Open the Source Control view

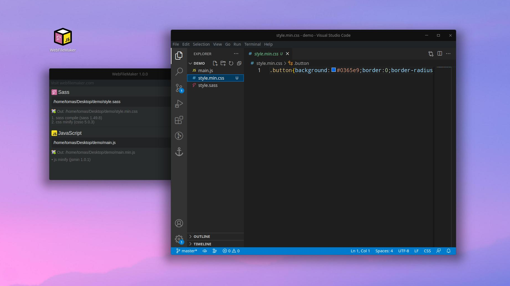tap(179, 88)
